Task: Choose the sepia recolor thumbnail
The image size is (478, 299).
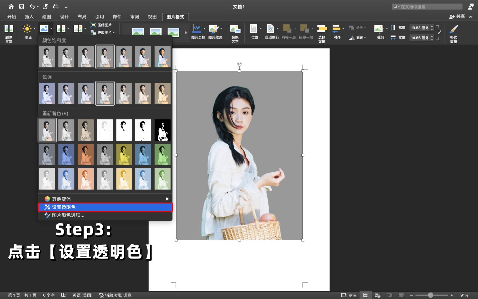Action: tap(86, 130)
